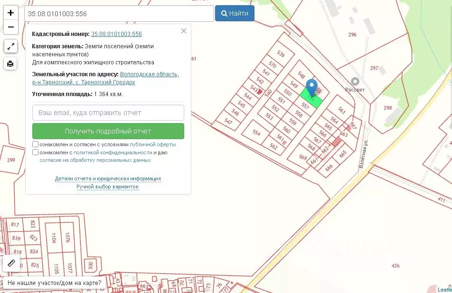This screenshot has width=452, height=293.
Task: Select parcel 666 on the map
Action: click(x=329, y=168)
